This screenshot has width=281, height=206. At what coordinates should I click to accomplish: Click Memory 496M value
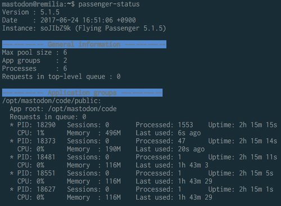click(113, 133)
